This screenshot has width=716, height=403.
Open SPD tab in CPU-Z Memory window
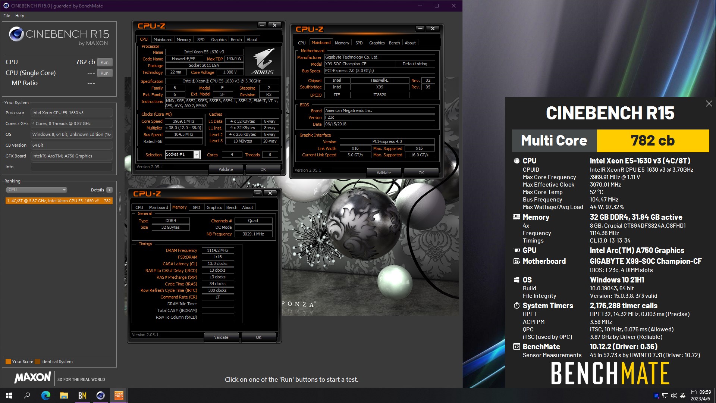point(196,207)
